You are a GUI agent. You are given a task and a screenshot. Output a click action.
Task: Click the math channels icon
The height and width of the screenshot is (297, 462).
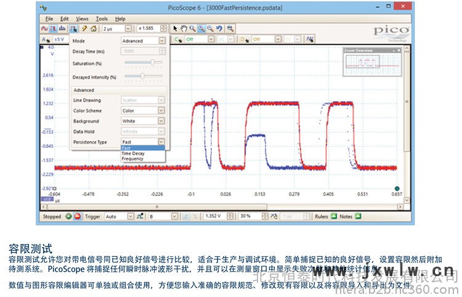[x=310, y=39]
